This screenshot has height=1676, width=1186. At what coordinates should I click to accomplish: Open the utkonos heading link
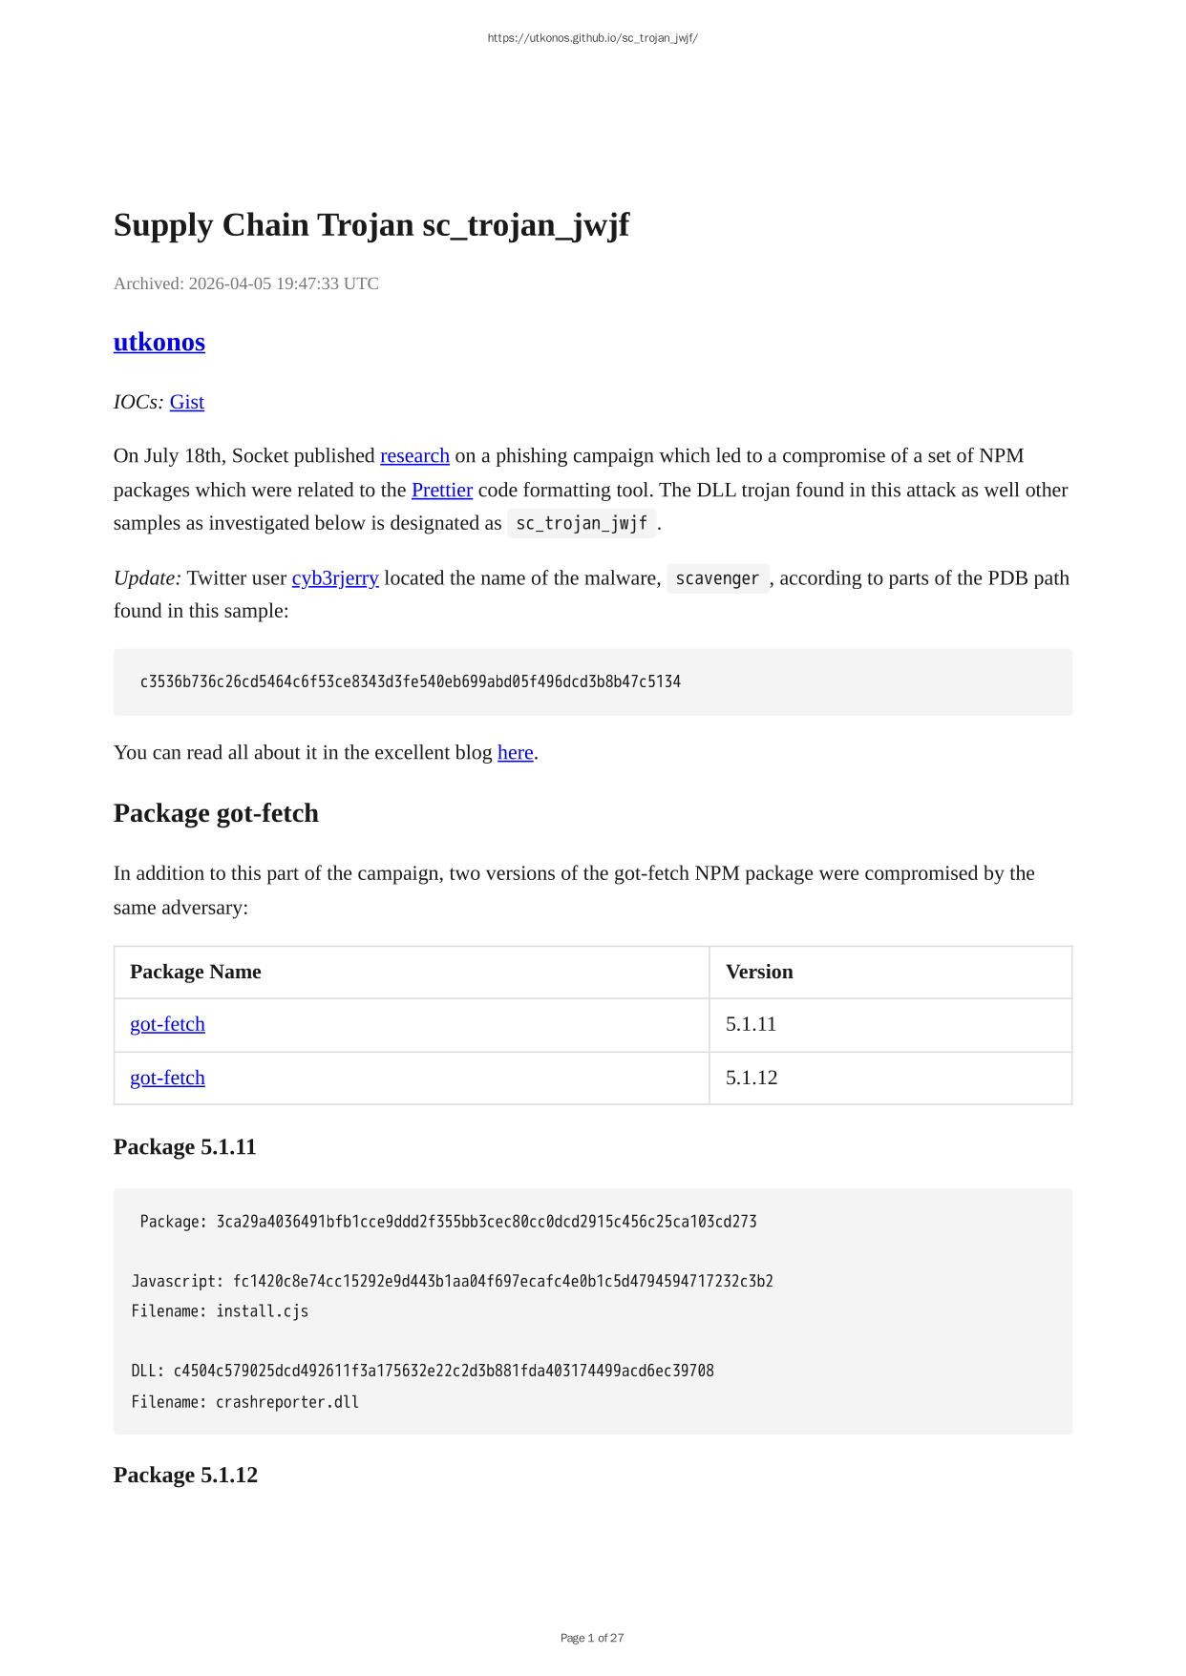pos(159,343)
